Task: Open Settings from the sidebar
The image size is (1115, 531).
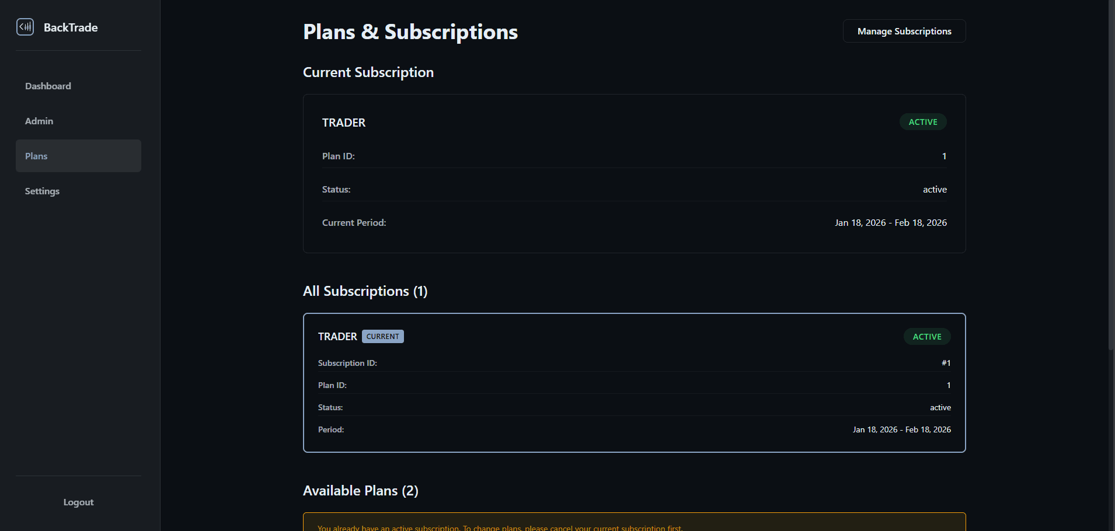Action: (42, 191)
